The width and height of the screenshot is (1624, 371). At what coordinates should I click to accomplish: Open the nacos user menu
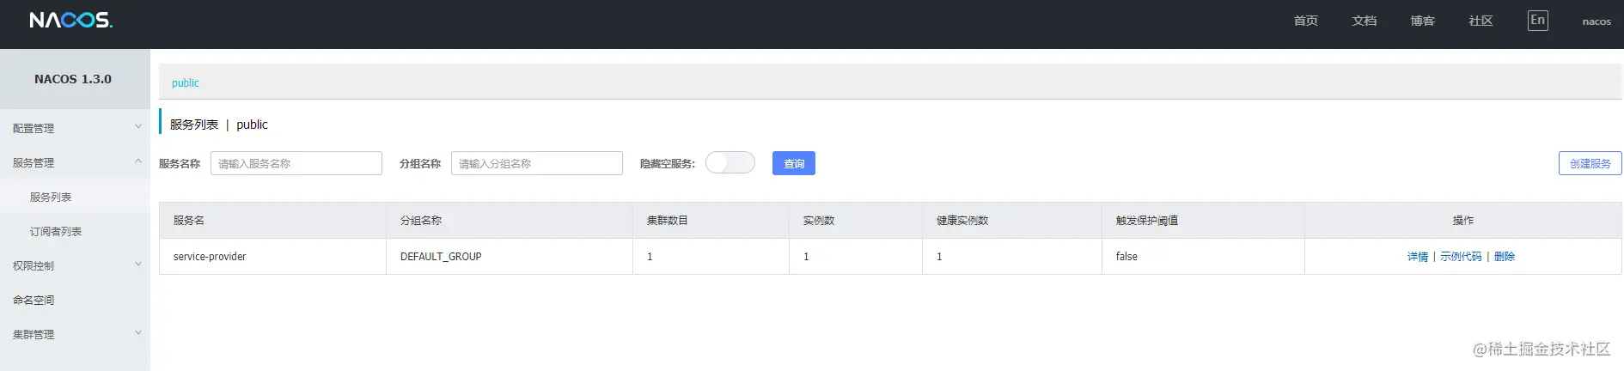pyautogui.click(x=1597, y=21)
